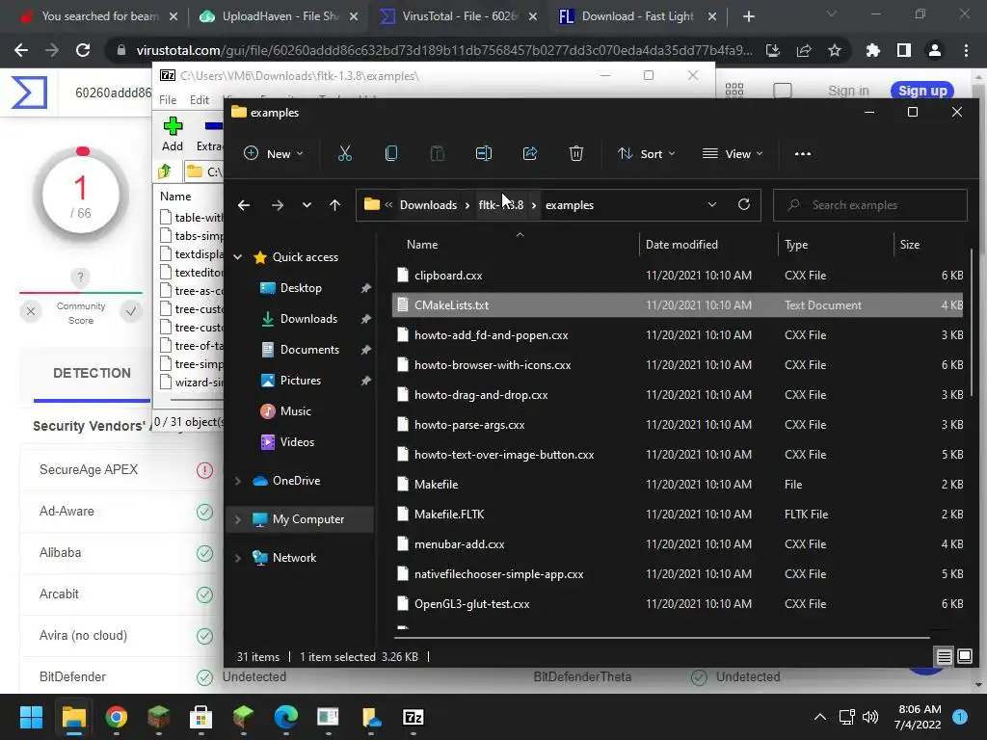Click the Rename icon in Explorer toolbar
Screen dimensions: 987x740
(x=484, y=153)
